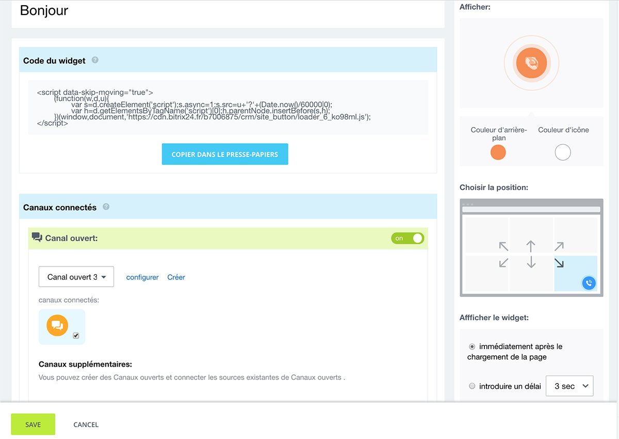
Task: Select the up-left arrow position
Action: [503, 246]
